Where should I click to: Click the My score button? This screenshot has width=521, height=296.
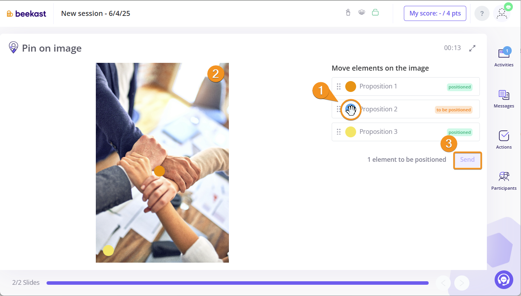[435, 13]
